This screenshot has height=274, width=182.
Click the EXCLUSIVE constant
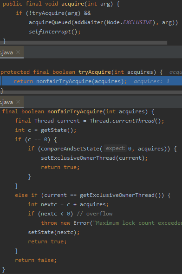137,22
